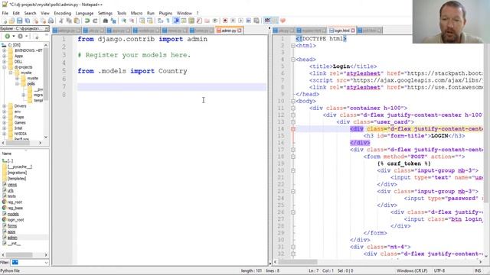Open the Language menu
This screenshot has height=275, width=490.
[84, 13]
